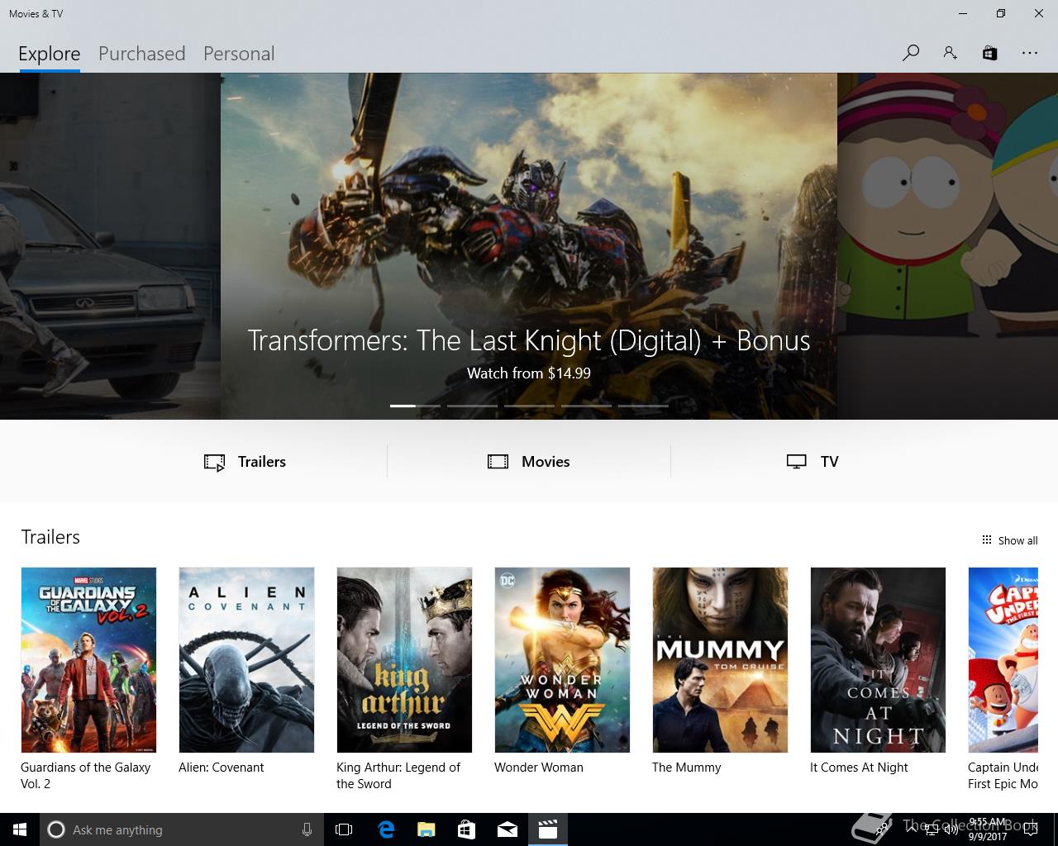Open the three-dots more options menu

click(1029, 53)
